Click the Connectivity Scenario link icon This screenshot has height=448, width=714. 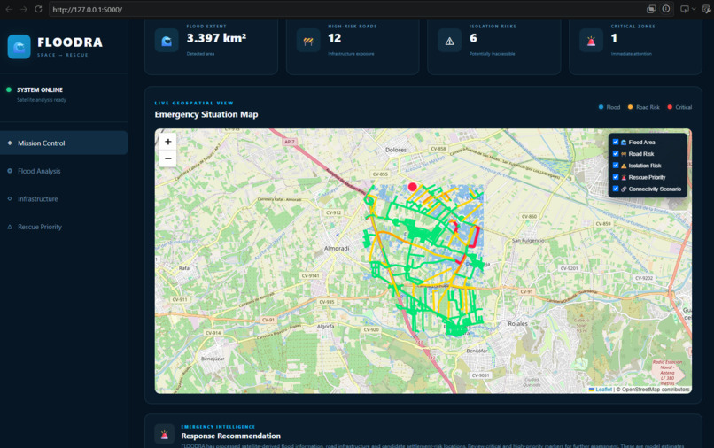coord(624,189)
